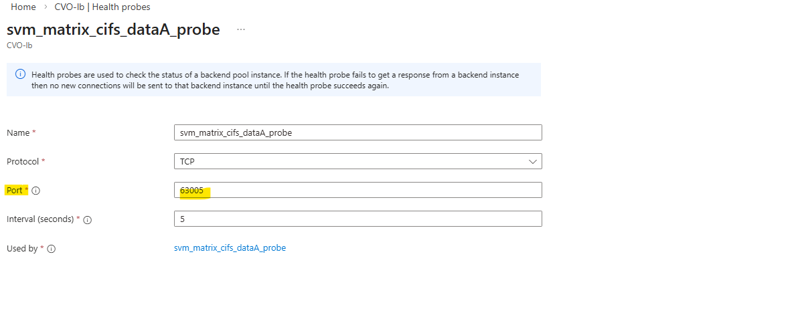Navigate to CVO-lb | Health probes breadcrumb

(102, 7)
